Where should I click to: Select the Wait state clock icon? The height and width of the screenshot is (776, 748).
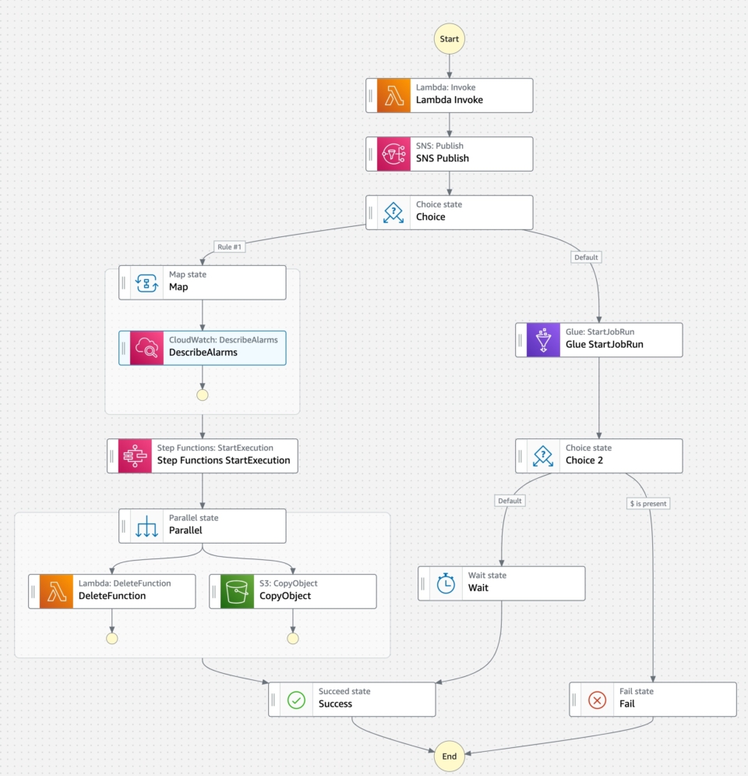coord(446,583)
